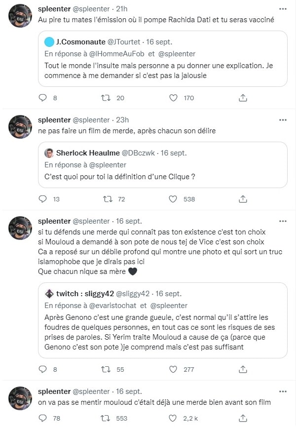Open more options on the last tweet
Viewport: 296px width, 428px height.
283,391
